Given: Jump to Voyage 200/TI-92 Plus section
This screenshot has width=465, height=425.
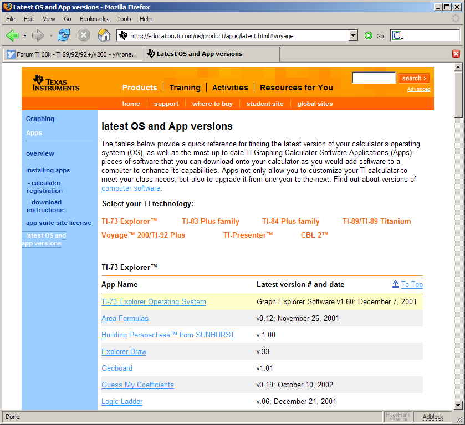Looking at the screenshot, I should point(143,235).
